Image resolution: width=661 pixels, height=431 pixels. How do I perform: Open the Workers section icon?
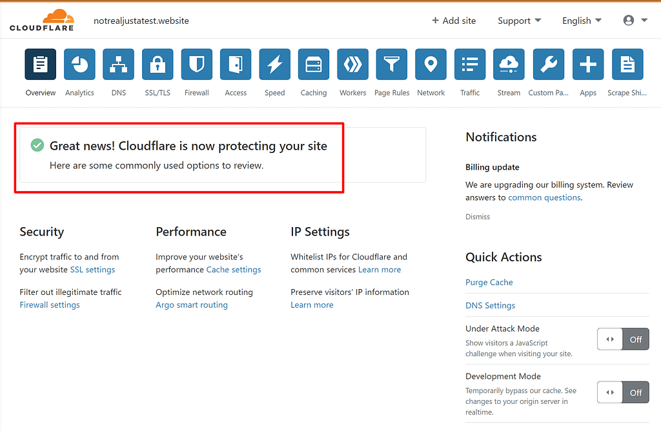pos(352,64)
